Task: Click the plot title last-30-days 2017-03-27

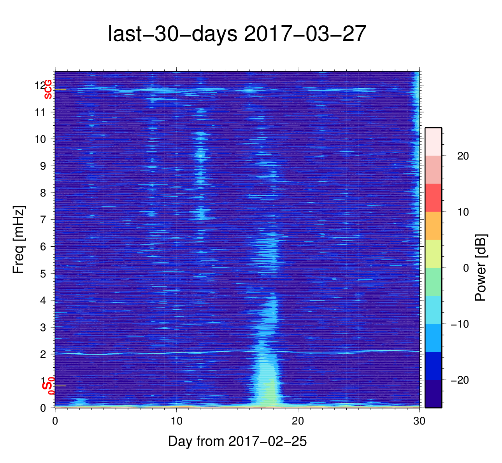Action: [x=237, y=34]
